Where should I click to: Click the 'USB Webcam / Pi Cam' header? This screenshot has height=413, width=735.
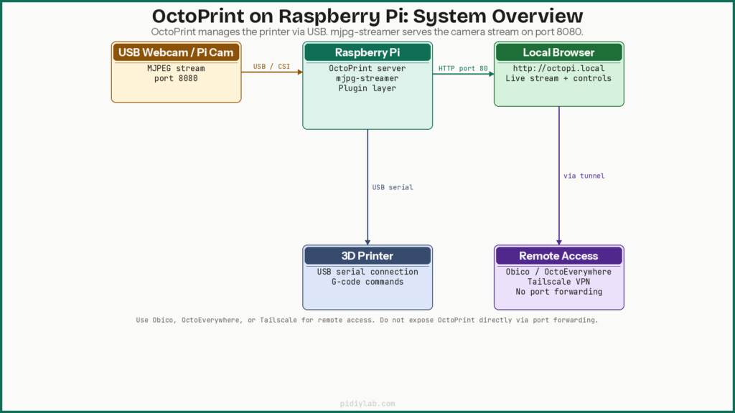point(176,52)
